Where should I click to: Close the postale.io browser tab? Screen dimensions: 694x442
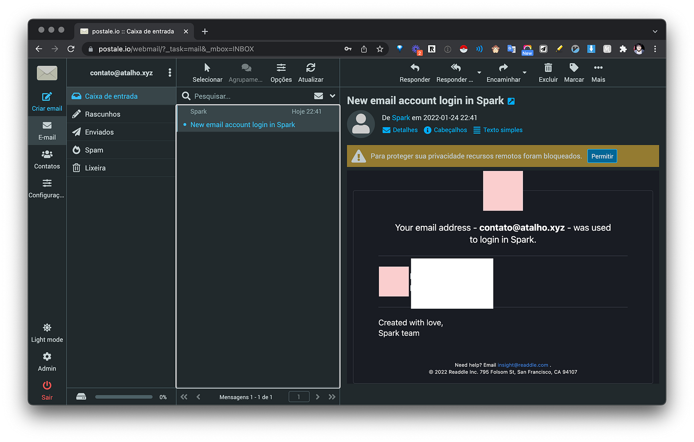click(x=186, y=31)
